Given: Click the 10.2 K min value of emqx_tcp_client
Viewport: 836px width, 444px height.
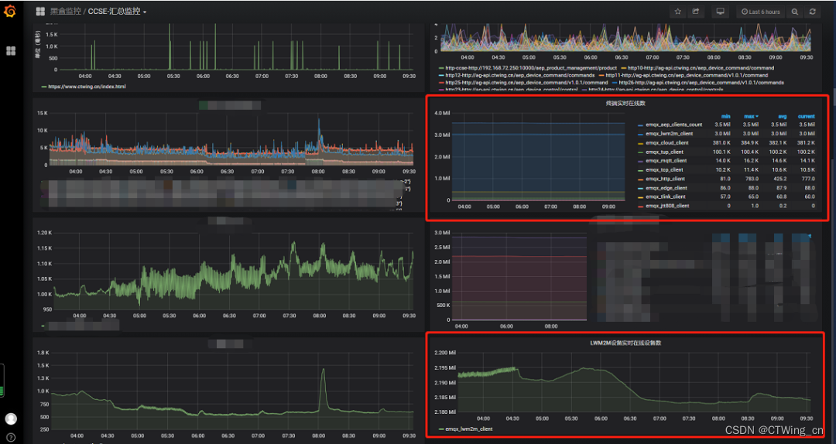Looking at the screenshot, I should 723,169.
